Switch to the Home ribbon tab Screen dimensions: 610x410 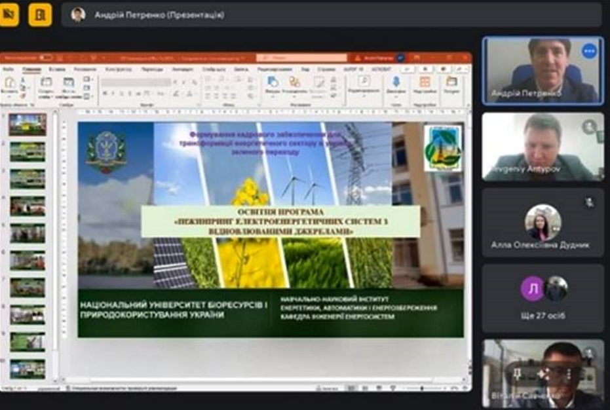coord(31,69)
